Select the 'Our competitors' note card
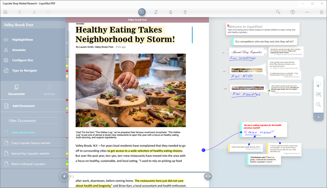 [x=264, y=42]
